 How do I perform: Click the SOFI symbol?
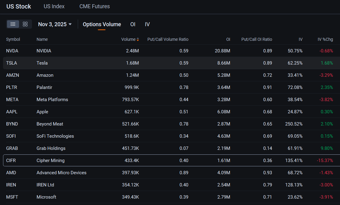[11, 136]
